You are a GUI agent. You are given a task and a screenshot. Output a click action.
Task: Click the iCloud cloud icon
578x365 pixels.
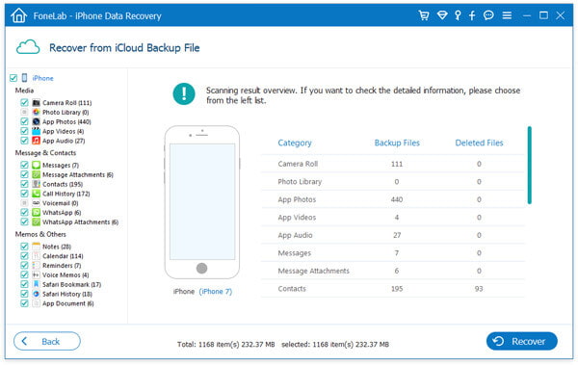tap(28, 47)
